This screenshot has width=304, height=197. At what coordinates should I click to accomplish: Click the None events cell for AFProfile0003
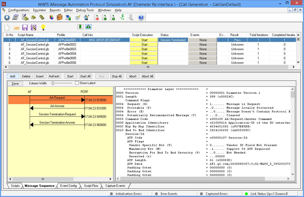(202, 49)
